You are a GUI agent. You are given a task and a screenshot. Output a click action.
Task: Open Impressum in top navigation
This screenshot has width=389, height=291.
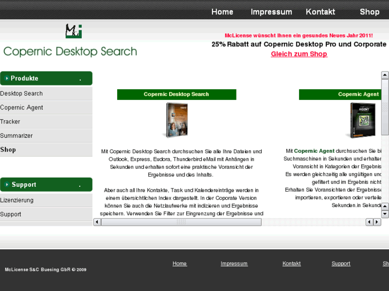(x=271, y=12)
